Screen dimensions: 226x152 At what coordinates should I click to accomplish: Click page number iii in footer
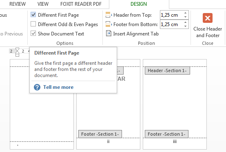(x=175, y=141)
